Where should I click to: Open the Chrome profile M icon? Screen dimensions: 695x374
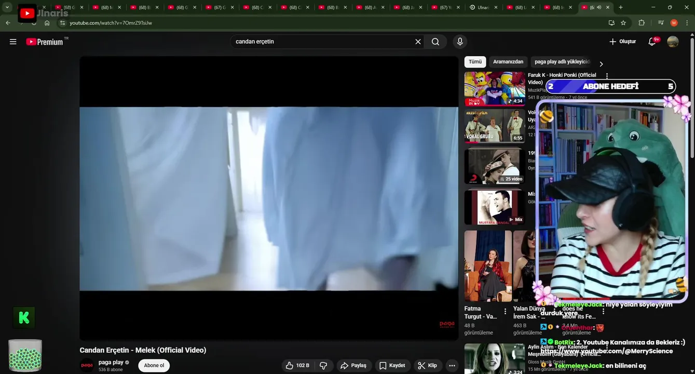coord(674,23)
